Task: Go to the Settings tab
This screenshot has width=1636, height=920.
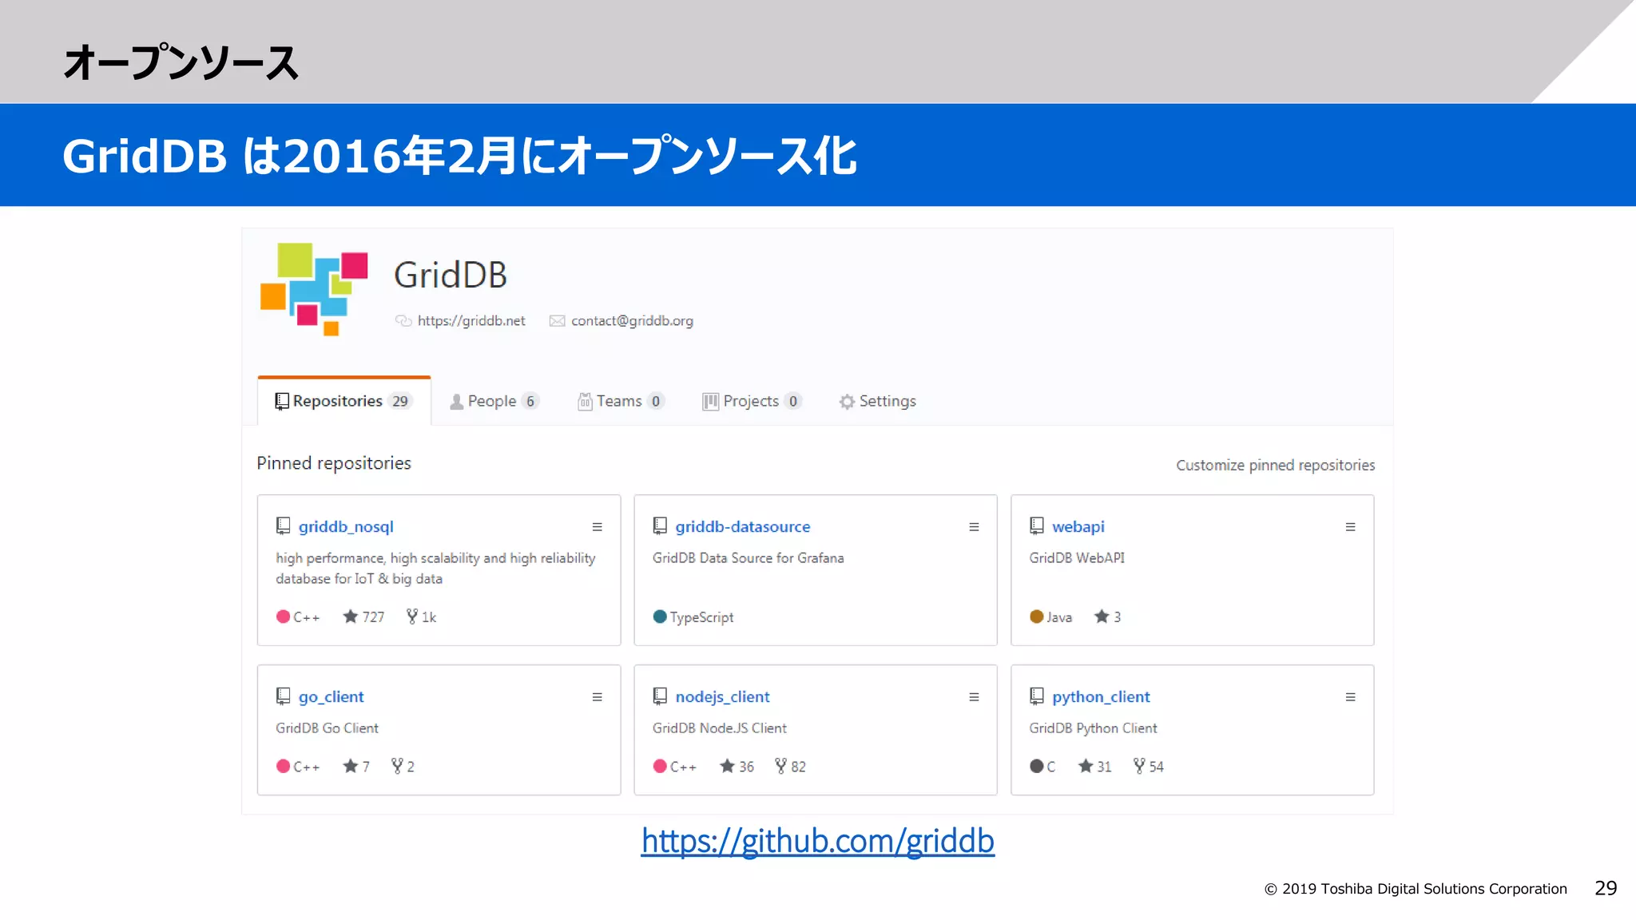Action: pos(877,401)
